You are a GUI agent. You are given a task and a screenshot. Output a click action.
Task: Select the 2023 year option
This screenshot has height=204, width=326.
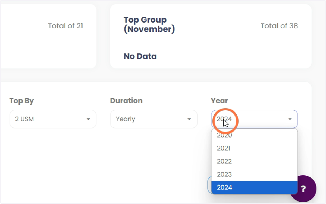pyautogui.click(x=255, y=174)
